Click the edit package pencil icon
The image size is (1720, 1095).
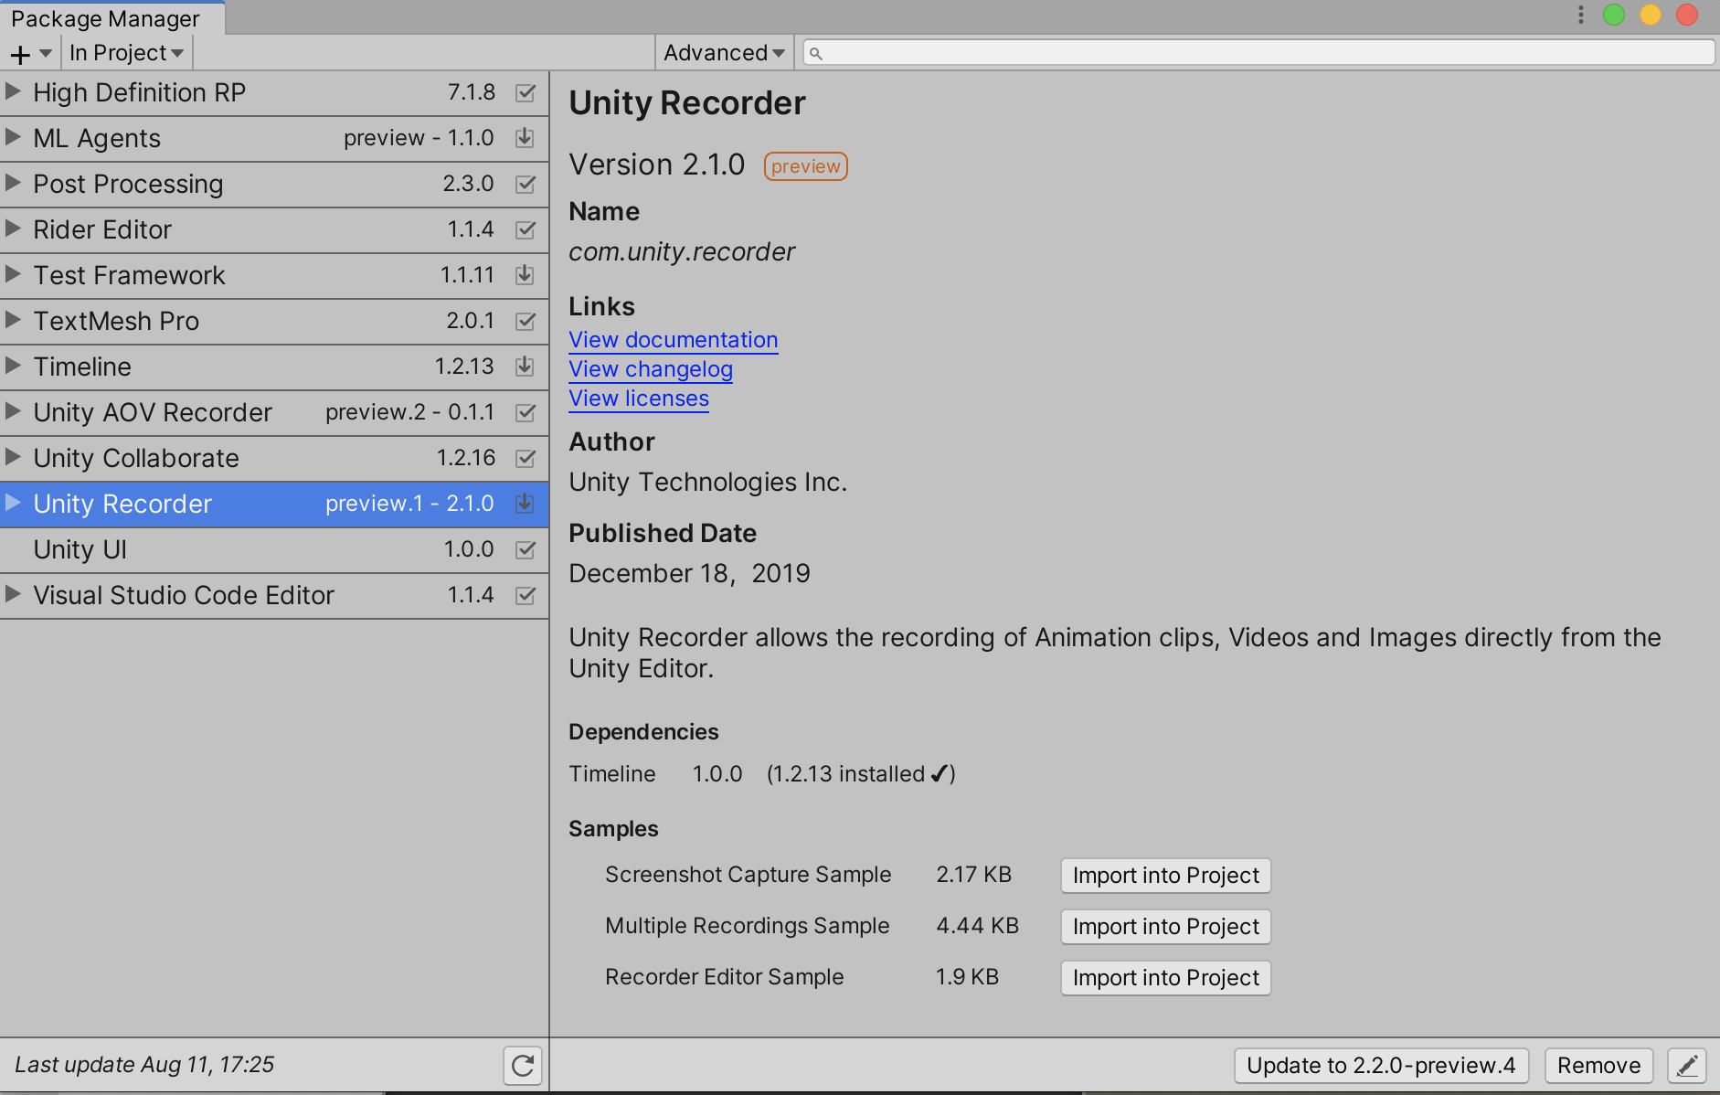coord(1687,1066)
